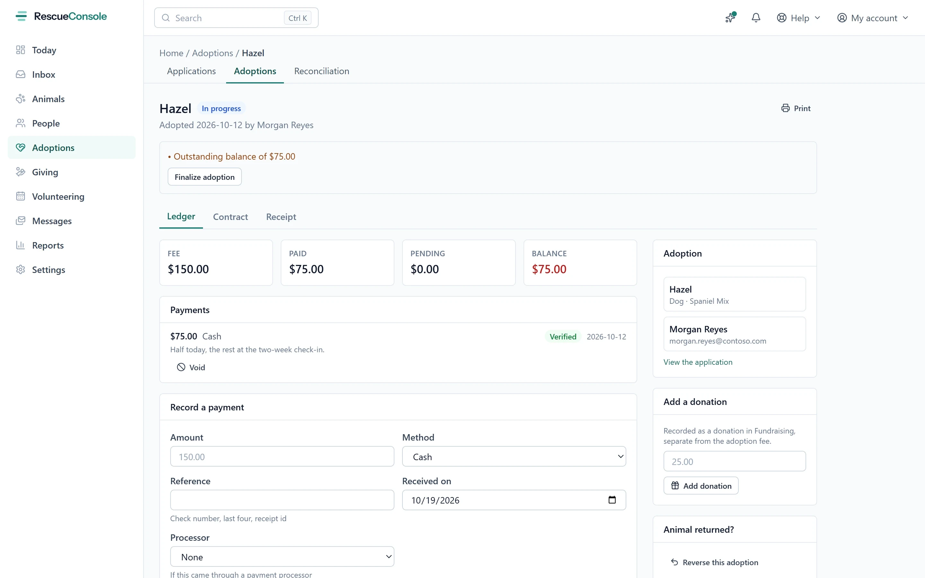Click the gift icon on Add donation
This screenshot has width=925, height=578.
[x=675, y=486]
